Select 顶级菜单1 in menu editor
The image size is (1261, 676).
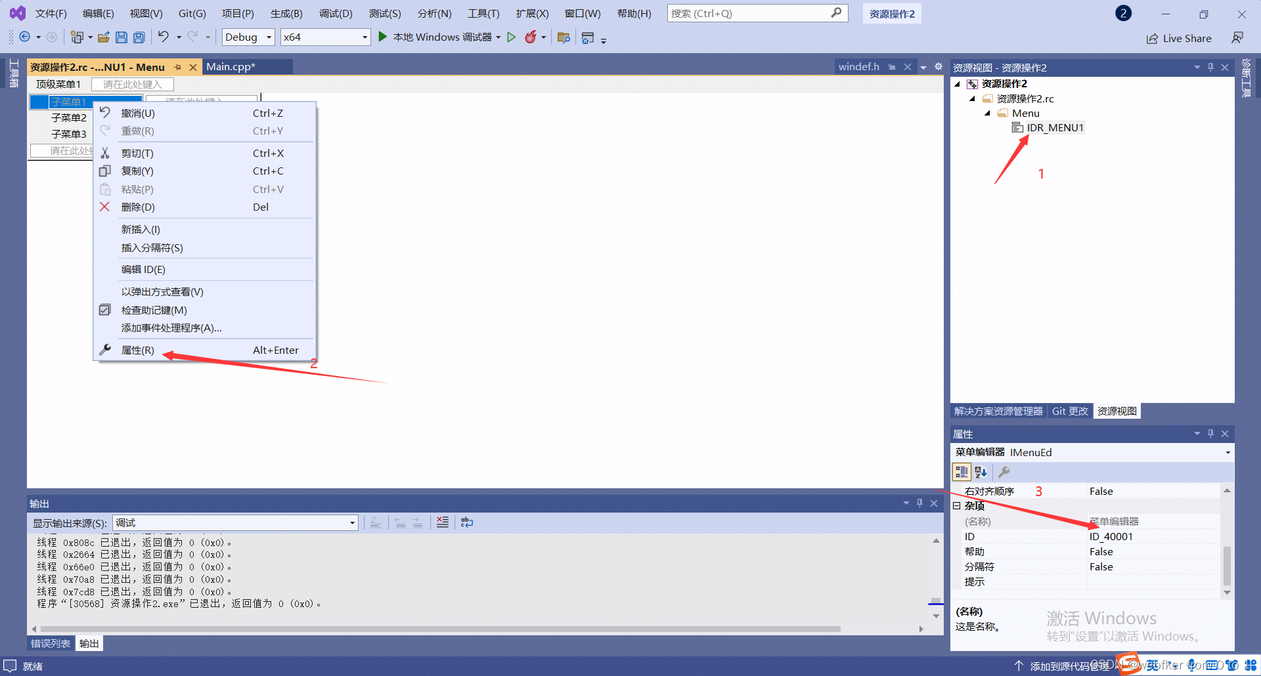click(x=58, y=84)
